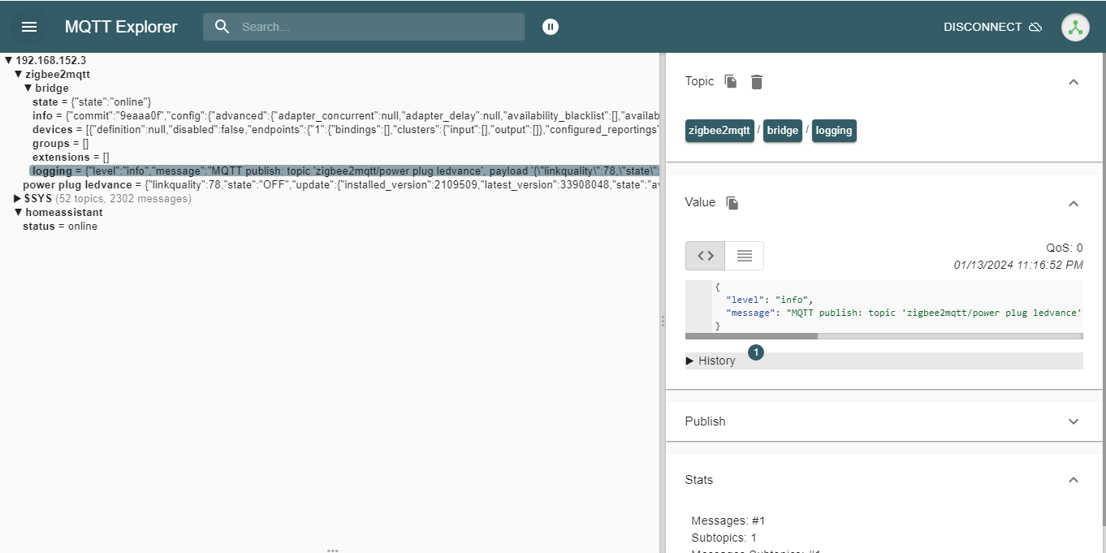This screenshot has height=553, width=1106.
Task: Collapse the bridge tree node
Action: pos(28,88)
